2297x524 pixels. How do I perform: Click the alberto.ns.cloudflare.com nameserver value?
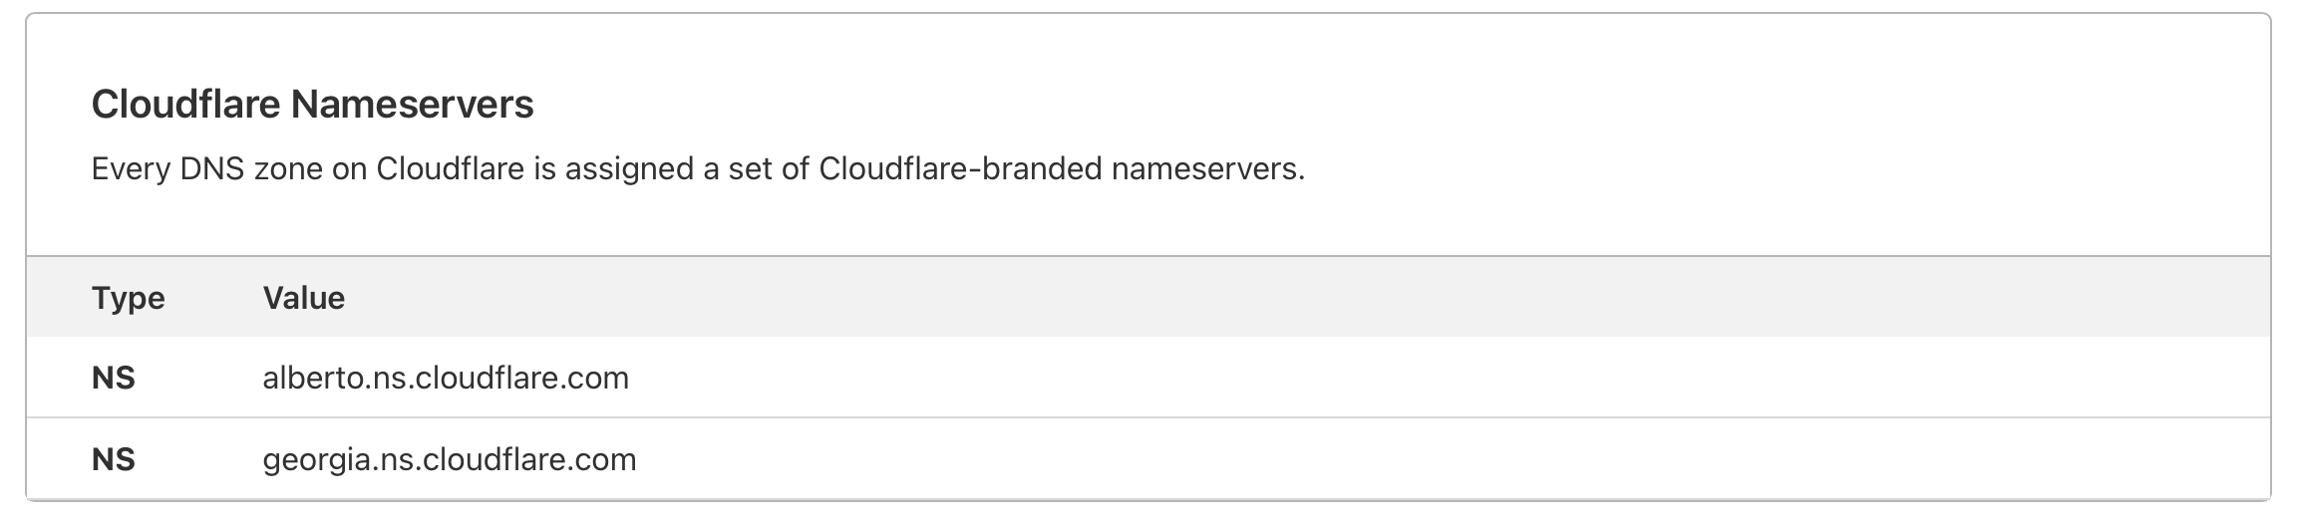tap(446, 379)
